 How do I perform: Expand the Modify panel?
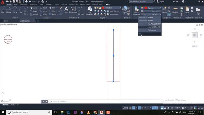point(46,18)
